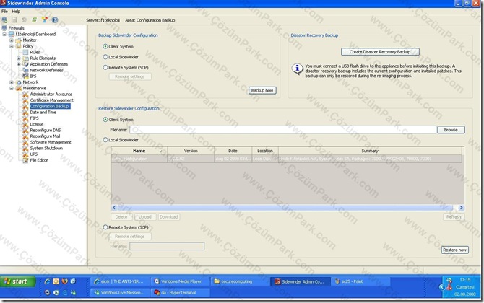Select Remote System (SCP) under Restore Configuration
Viewport: 484px width, 303px height.
pos(105,227)
